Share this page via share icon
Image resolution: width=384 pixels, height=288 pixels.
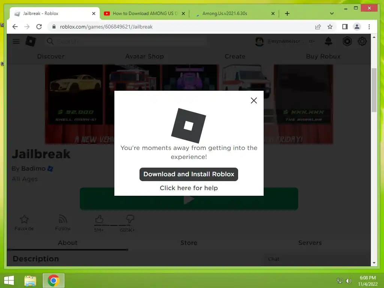pos(318,27)
